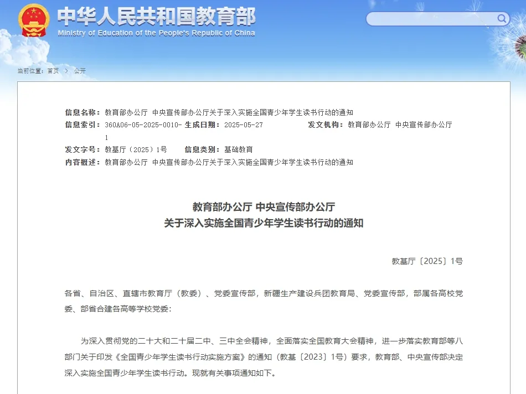Click addressee line starting 各省、自治区、直辖市教育厅
The image size is (526, 394).
tap(264, 293)
